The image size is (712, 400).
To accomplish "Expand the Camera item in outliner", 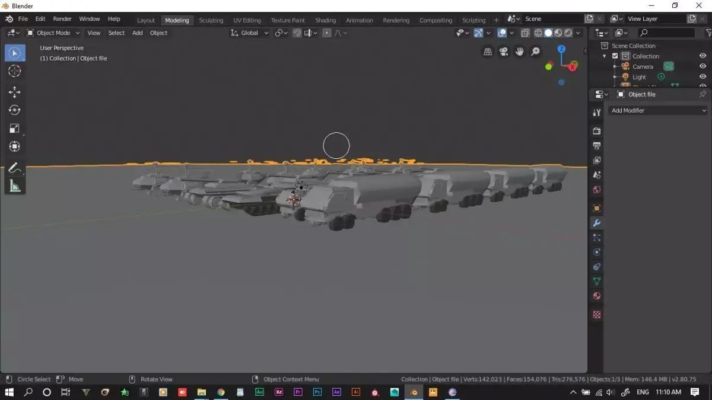I will click(615, 66).
